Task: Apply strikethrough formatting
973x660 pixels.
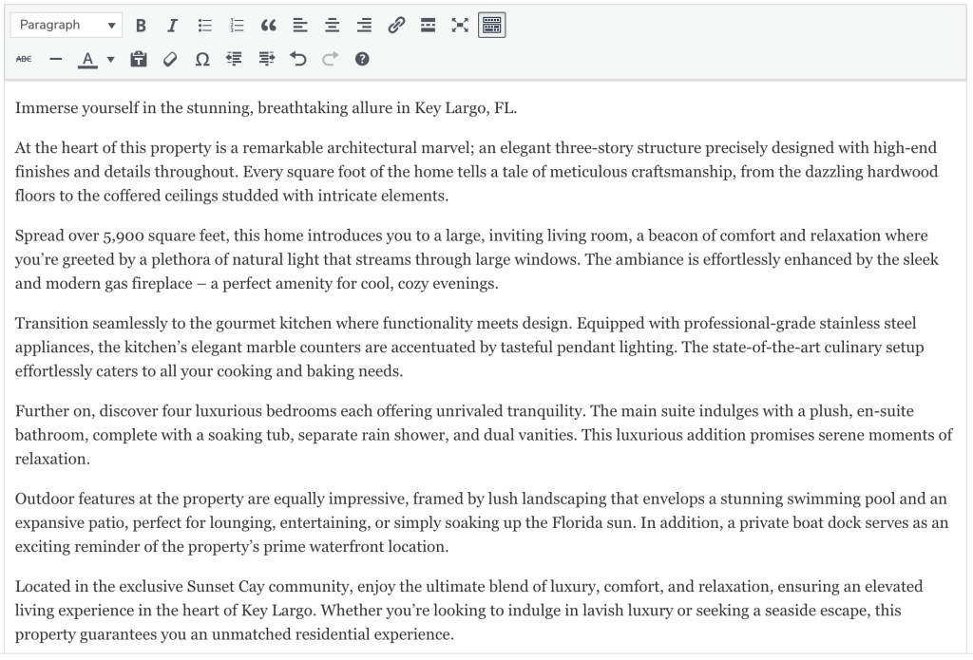Action: coord(24,59)
